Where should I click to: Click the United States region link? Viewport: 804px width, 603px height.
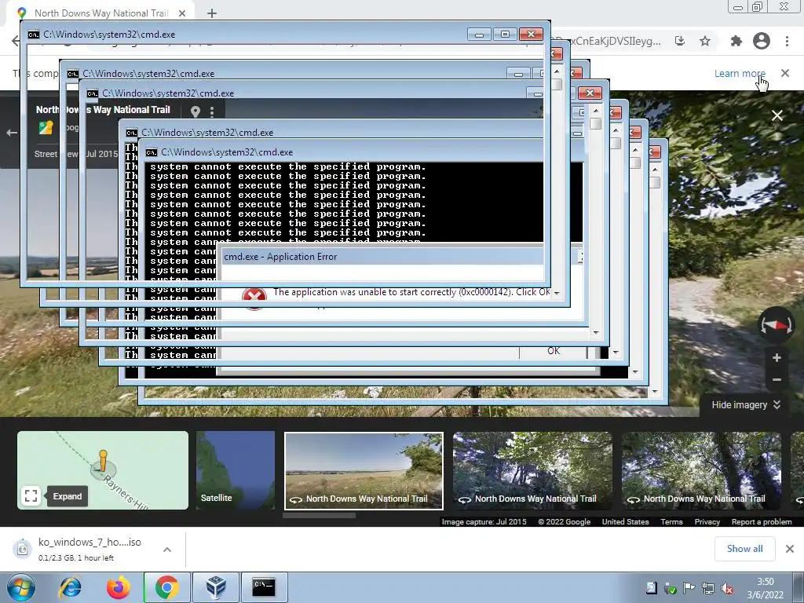click(625, 521)
